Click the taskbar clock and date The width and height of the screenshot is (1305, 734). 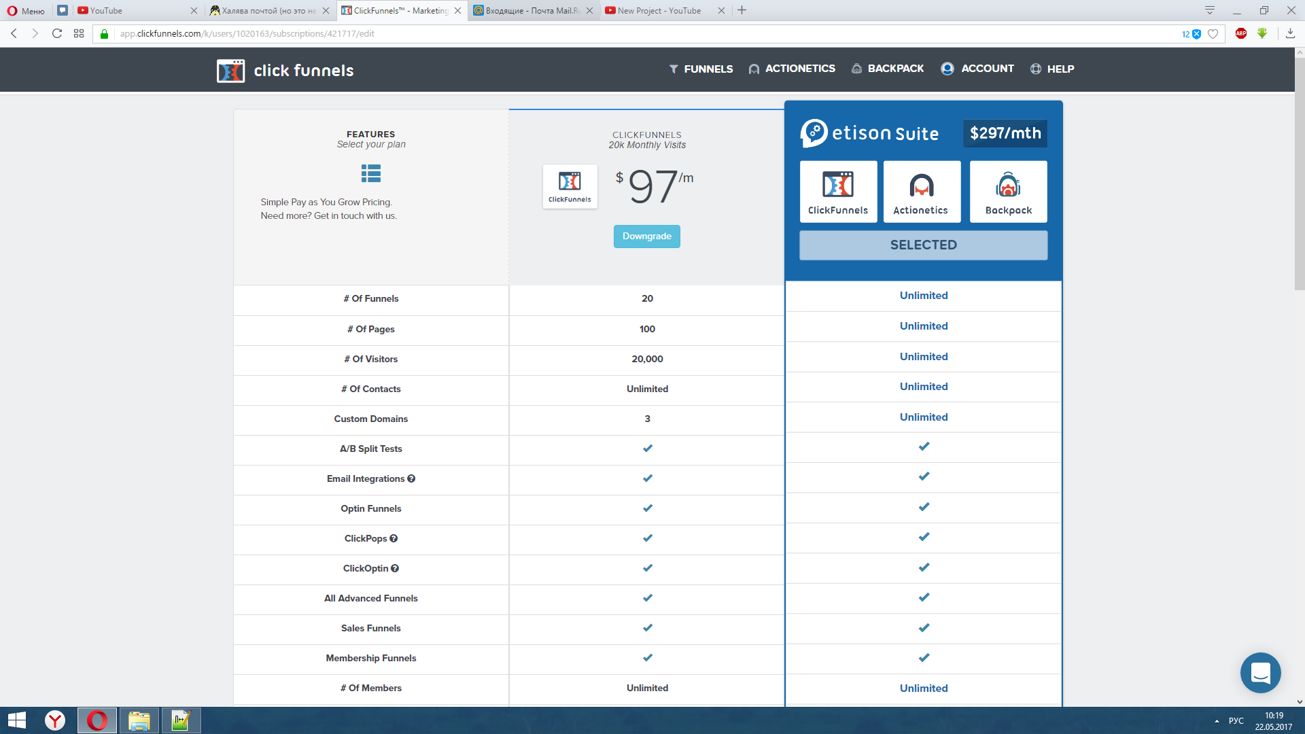coord(1274,721)
